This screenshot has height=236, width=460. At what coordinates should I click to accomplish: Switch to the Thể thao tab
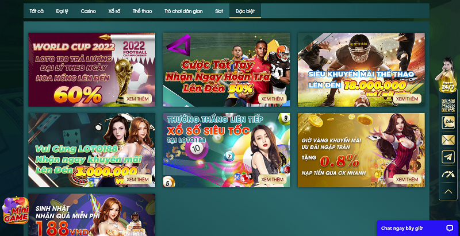[142, 11]
